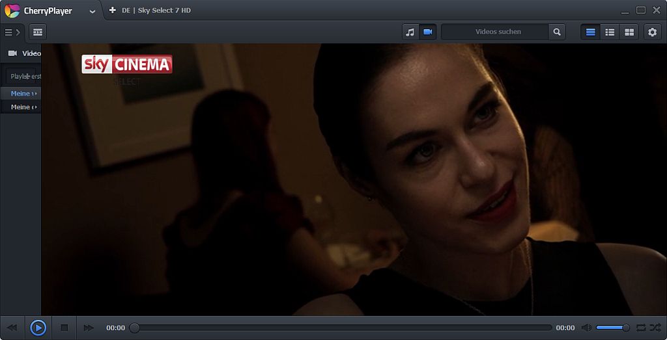The width and height of the screenshot is (667, 340).
Task: Adjust the volume slider
Action: (612, 328)
